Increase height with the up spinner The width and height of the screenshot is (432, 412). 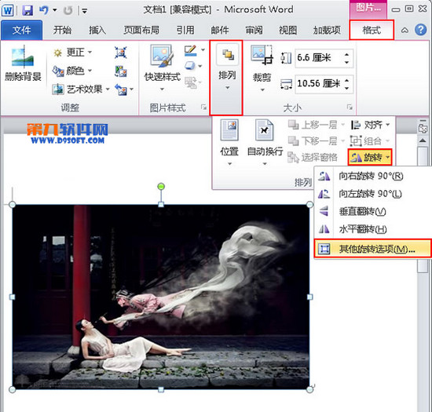coord(347,54)
